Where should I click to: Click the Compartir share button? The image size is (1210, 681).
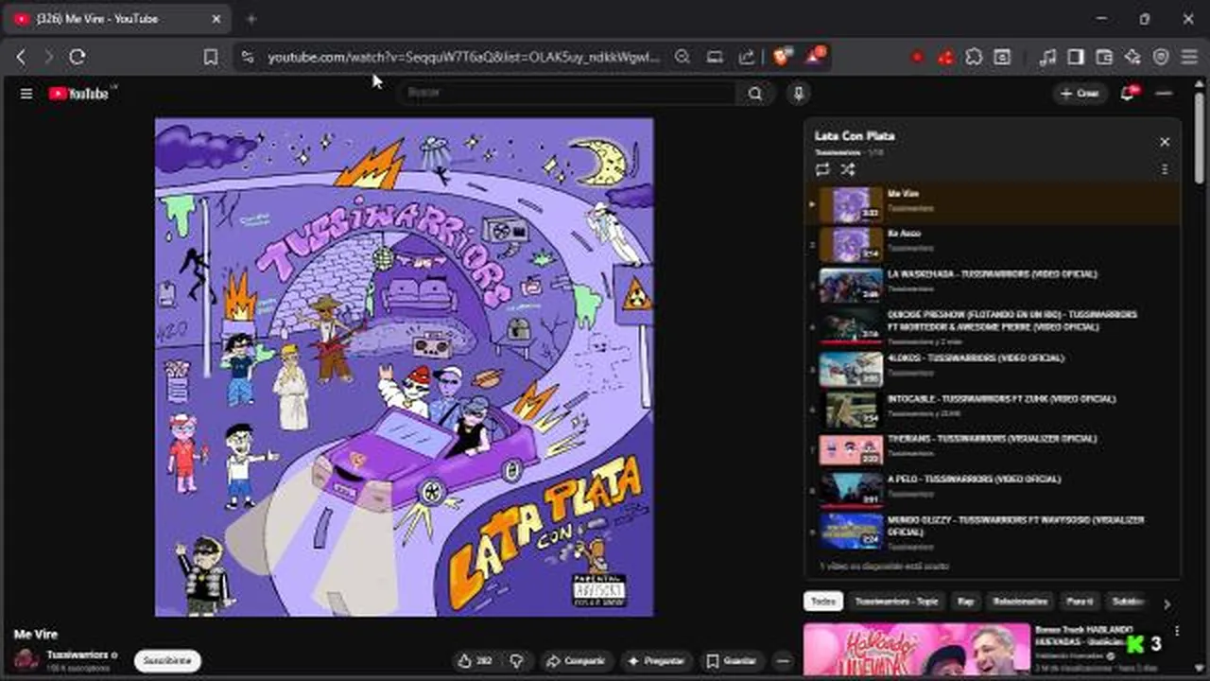click(576, 661)
